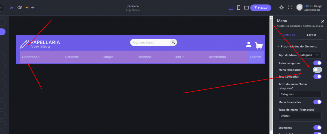Image resolution: width=327 pixels, height=134 pixels.
Task: Switch to mobile phone view
Action: point(239,8)
